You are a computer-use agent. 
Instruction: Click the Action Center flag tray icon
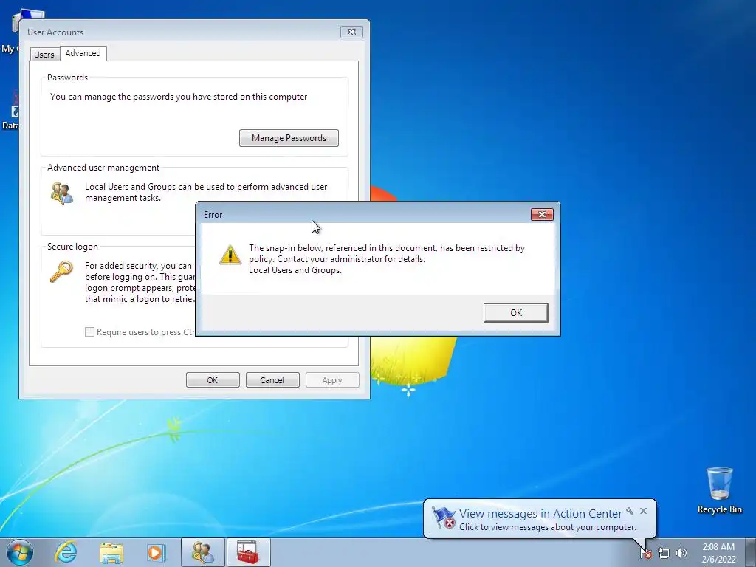click(x=646, y=553)
